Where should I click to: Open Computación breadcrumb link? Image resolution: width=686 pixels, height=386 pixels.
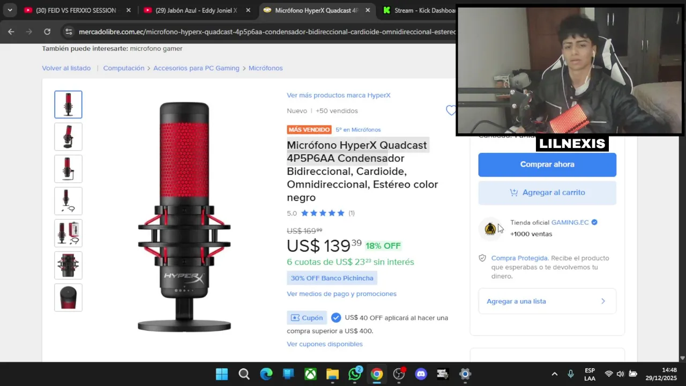pos(124,68)
